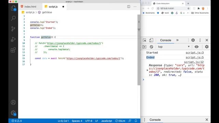Click line number 8 in gutter
This screenshot has width=219, height=123.
24,37
